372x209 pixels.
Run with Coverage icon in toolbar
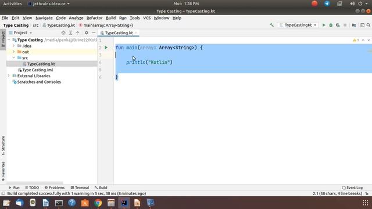[x=338, y=25]
